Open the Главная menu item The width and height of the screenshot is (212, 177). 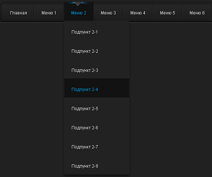click(18, 13)
